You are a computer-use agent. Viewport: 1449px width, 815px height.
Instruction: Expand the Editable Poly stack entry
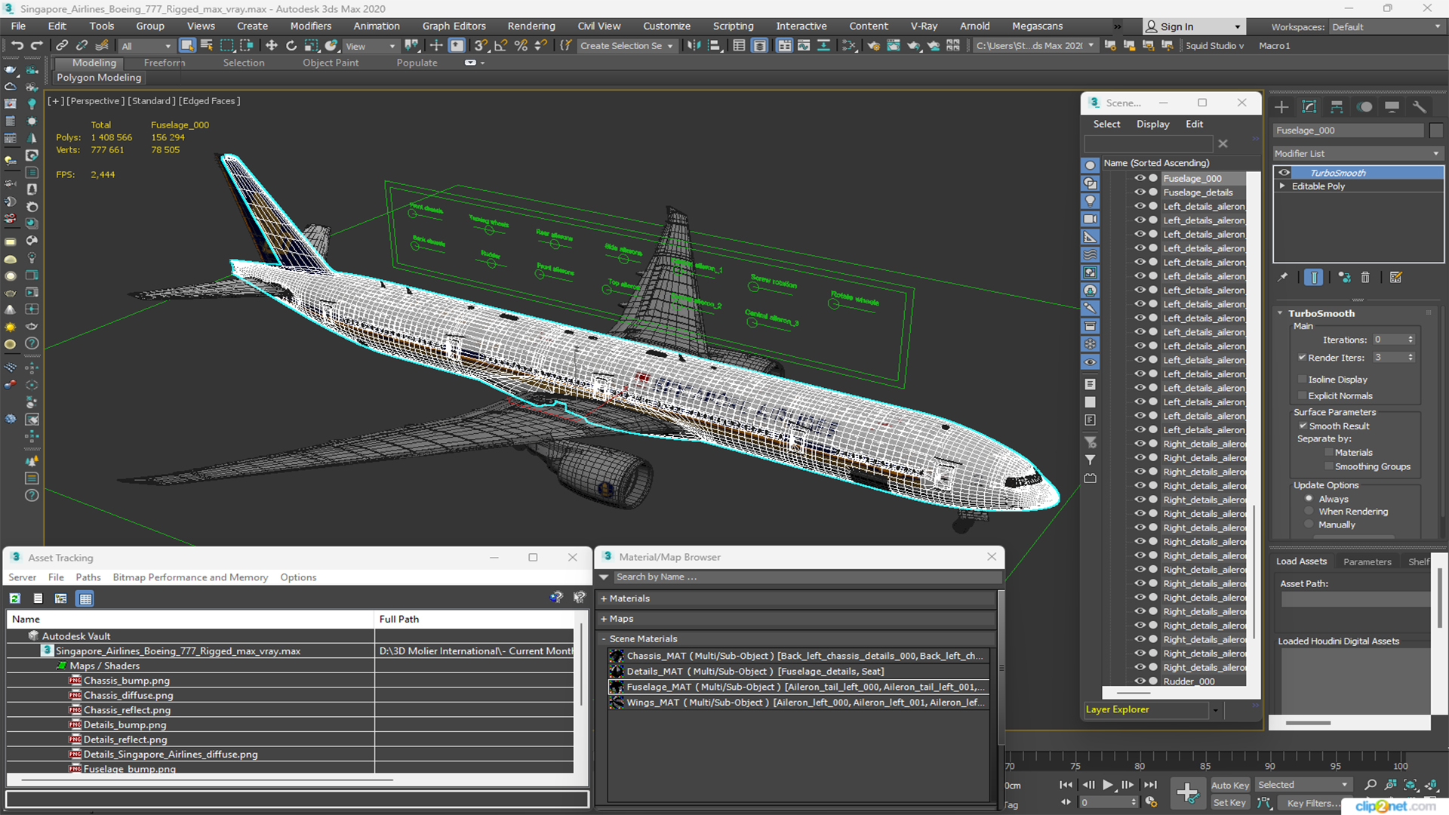[x=1282, y=186]
